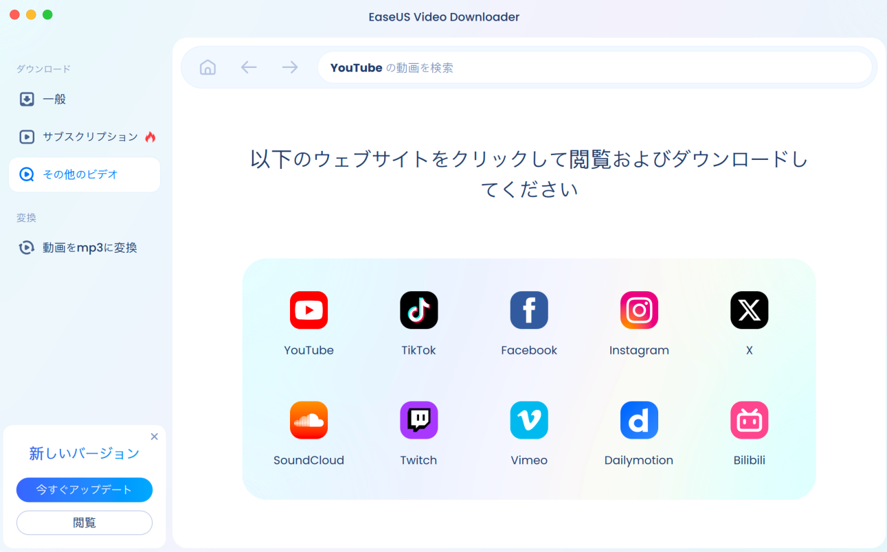The image size is (887, 552).
Task: Open Facebook for video browsing
Action: (x=528, y=310)
